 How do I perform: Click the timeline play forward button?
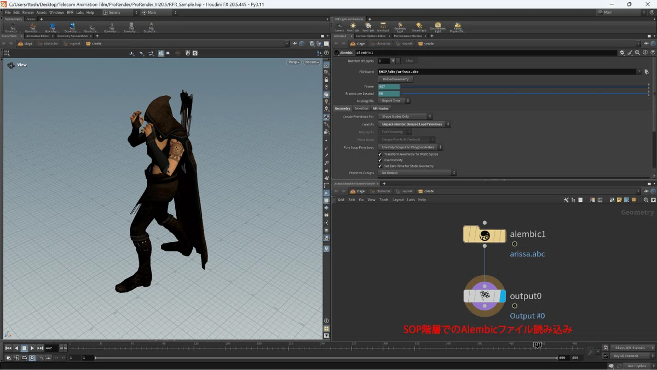tap(32, 348)
